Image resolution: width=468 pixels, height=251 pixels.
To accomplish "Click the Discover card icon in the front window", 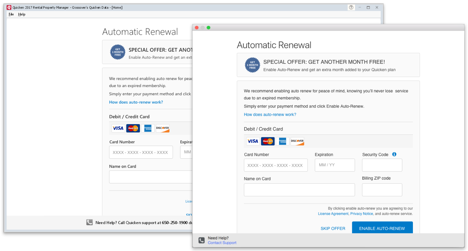I will click(x=297, y=141).
